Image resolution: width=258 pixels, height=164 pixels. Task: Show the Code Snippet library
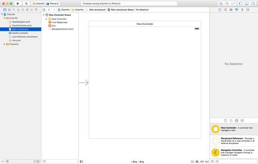pos(231,121)
